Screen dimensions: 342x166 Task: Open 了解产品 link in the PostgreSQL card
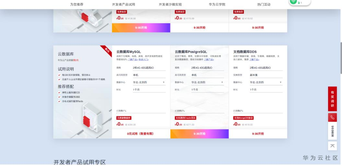click(209, 60)
